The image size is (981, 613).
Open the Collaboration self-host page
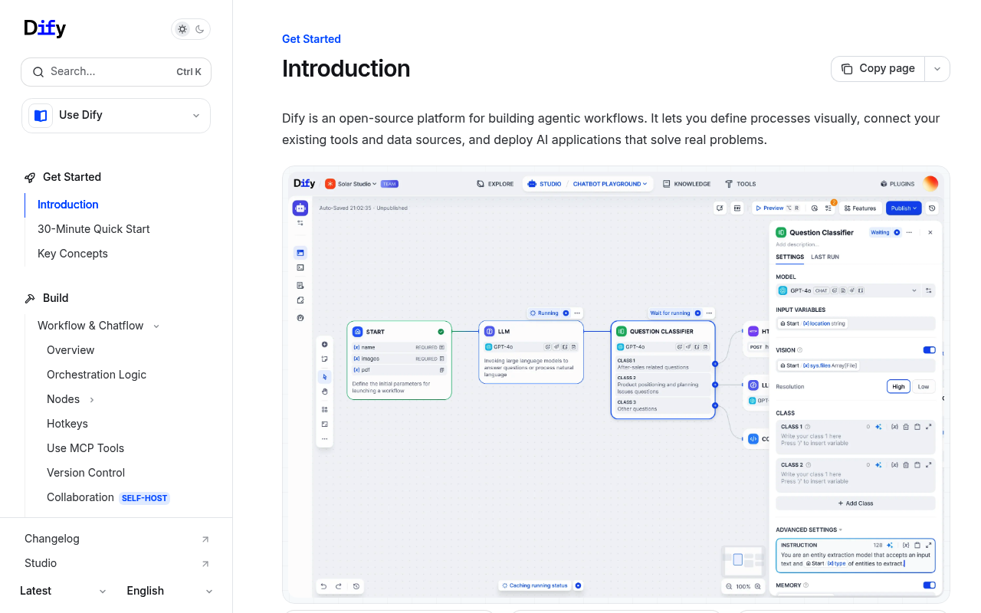108,497
